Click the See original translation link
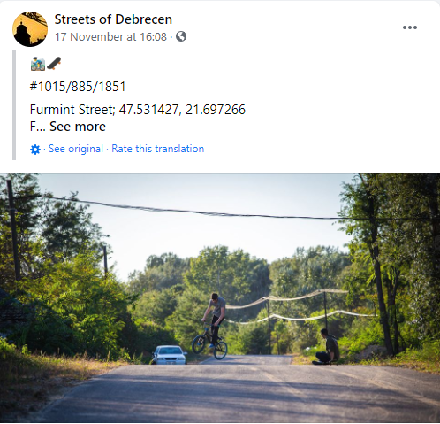 (76, 149)
